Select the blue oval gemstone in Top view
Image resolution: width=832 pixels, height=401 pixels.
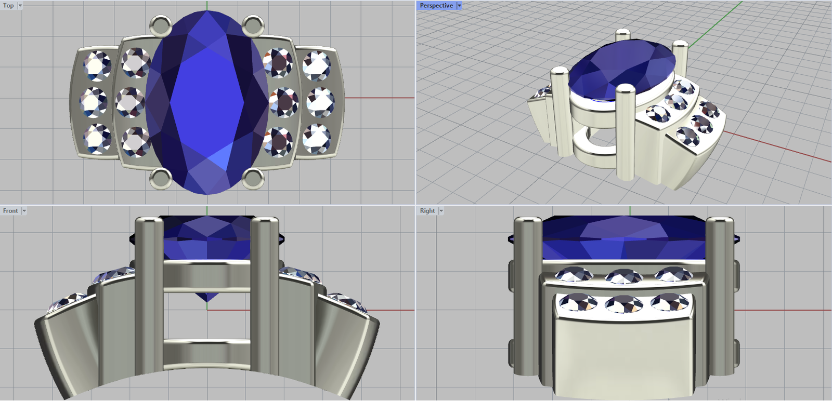(x=207, y=101)
